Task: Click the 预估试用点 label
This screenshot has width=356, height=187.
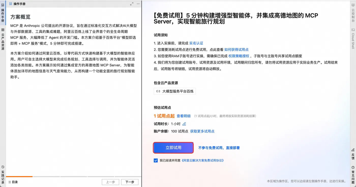Action: click(162, 107)
